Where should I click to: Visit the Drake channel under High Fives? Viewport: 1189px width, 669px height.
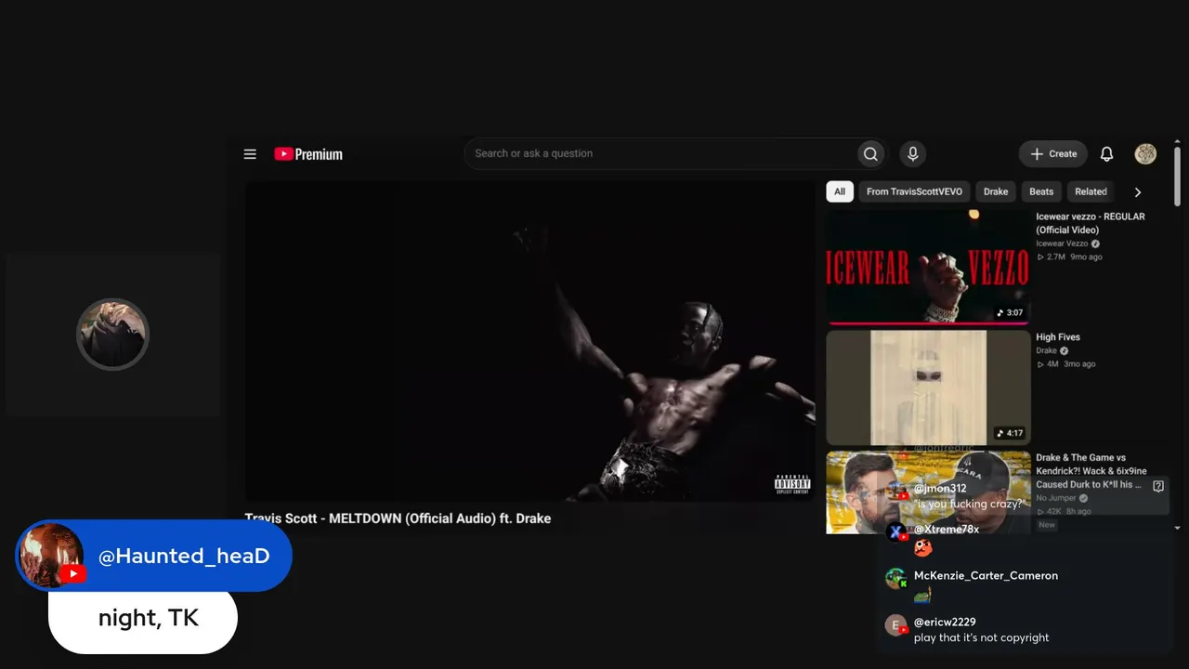(x=1046, y=351)
